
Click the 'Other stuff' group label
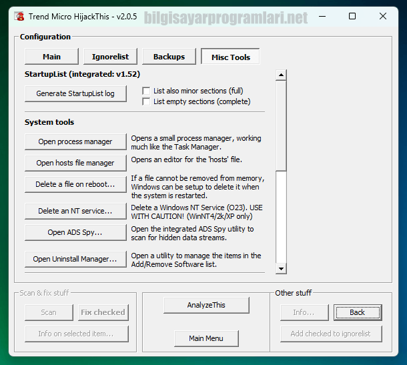click(x=294, y=293)
